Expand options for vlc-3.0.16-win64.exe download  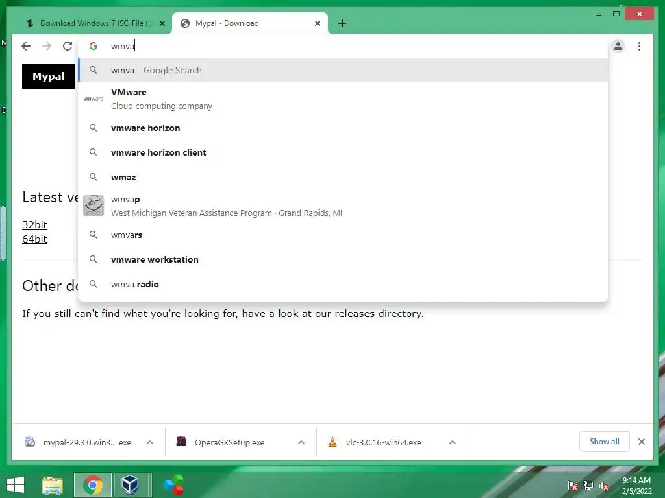click(x=453, y=442)
